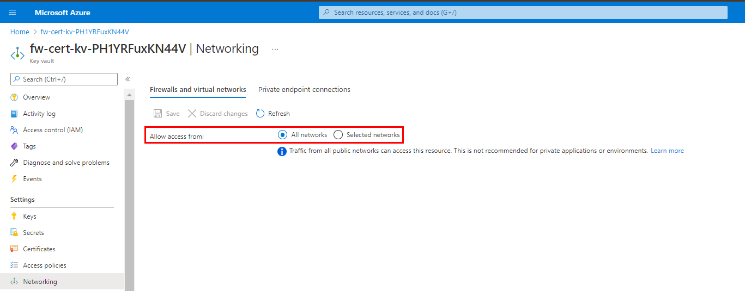Image resolution: width=745 pixels, height=291 pixels.
Task: Switch to Private endpoint connections tab
Action: pyautogui.click(x=304, y=90)
